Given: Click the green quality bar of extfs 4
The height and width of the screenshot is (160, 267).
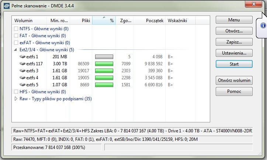Looking at the screenshot, I should click(104, 78).
